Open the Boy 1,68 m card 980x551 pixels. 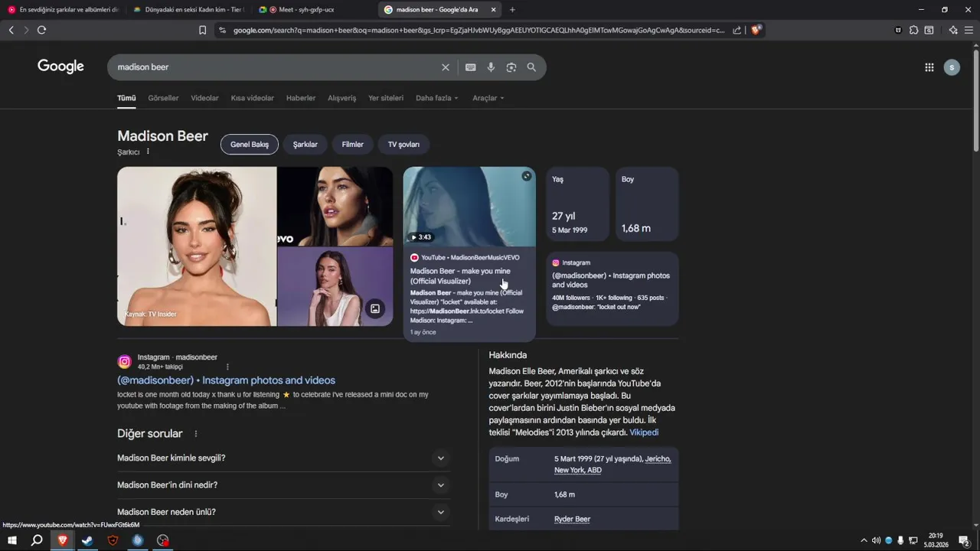[x=647, y=204]
